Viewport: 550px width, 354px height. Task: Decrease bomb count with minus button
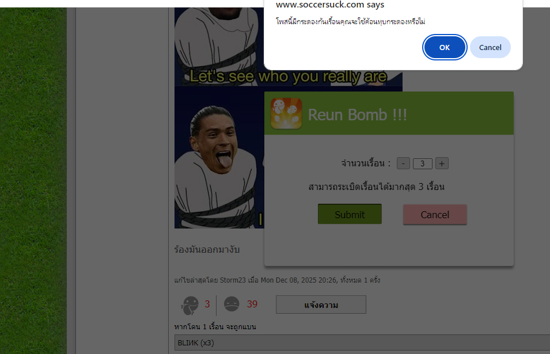tap(403, 163)
